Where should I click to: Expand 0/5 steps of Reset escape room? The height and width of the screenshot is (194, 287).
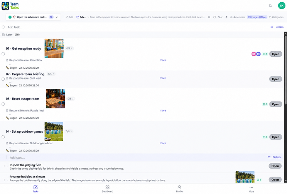pyautogui.click(x=71, y=99)
